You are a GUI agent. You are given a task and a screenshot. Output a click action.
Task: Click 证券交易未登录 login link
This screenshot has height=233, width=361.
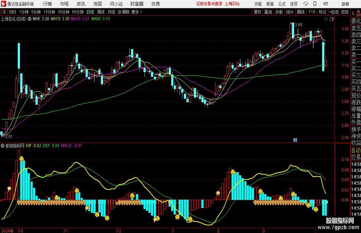(x=209, y=4)
